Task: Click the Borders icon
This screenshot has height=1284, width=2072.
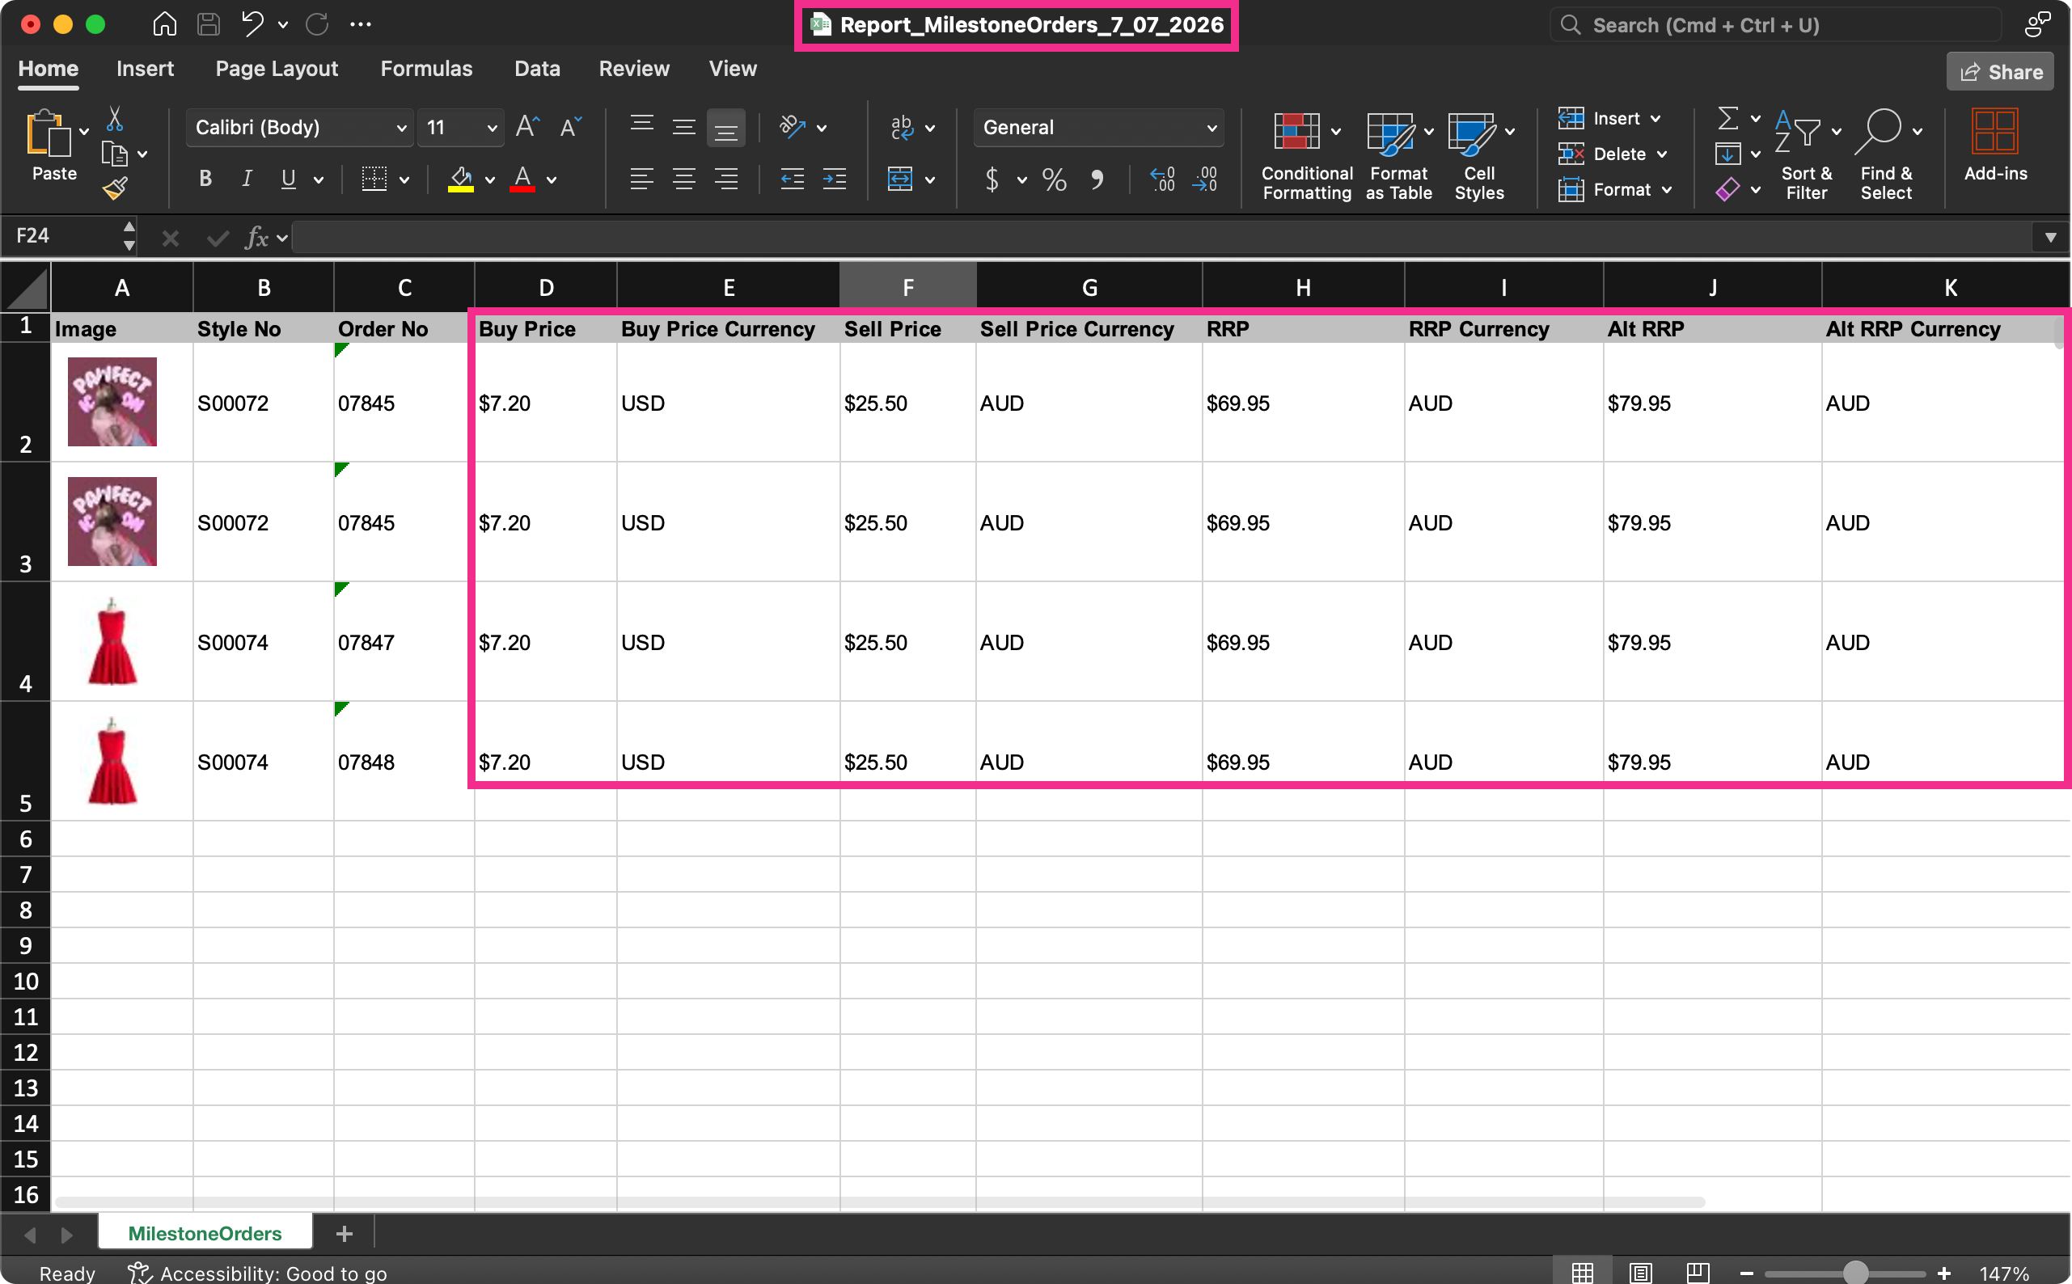Action: click(374, 179)
